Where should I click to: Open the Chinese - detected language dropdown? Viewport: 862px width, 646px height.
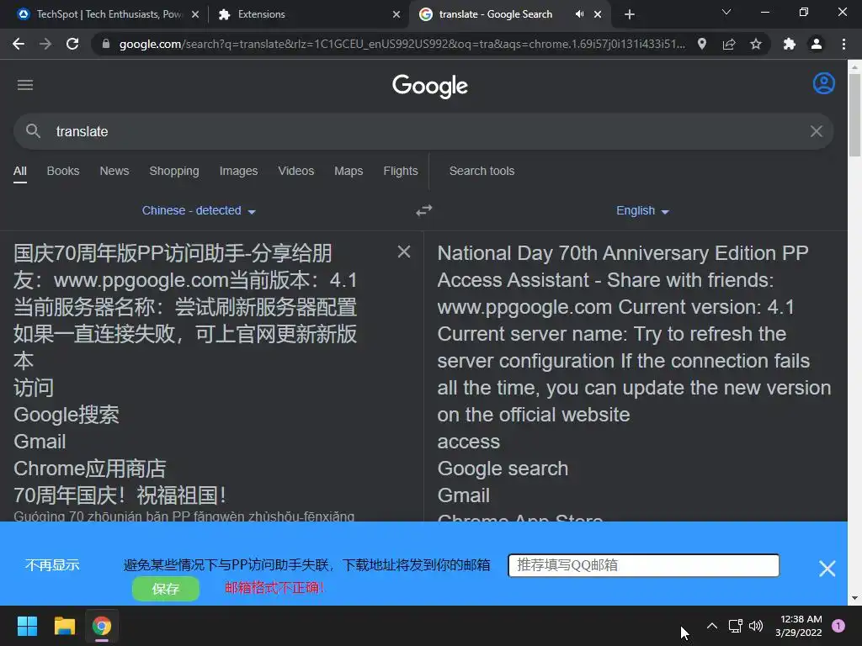click(x=199, y=210)
